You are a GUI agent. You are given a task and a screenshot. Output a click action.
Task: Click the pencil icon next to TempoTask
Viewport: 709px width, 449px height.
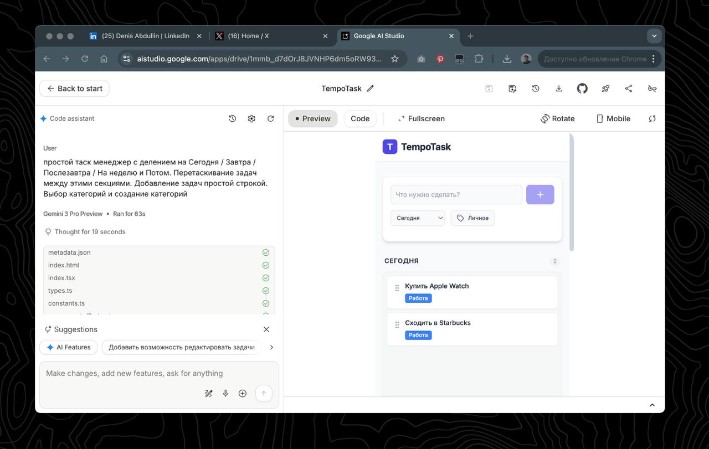pyautogui.click(x=370, y=89)
